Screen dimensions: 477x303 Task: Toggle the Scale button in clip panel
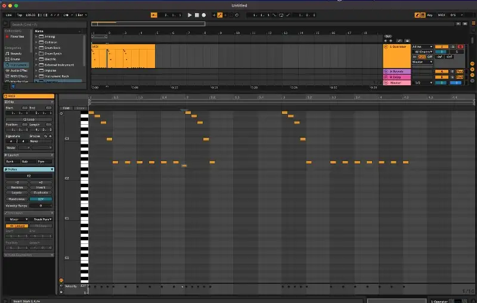coord(11,148)
